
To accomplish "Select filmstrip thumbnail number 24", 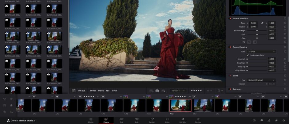I will [x=203, y=105].
